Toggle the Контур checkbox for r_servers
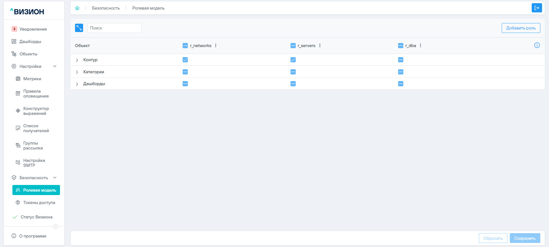Screen dimensions: 549x247 point(293,60)
